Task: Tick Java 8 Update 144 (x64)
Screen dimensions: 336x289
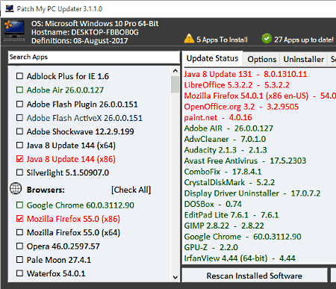Action: click(19, 145)
